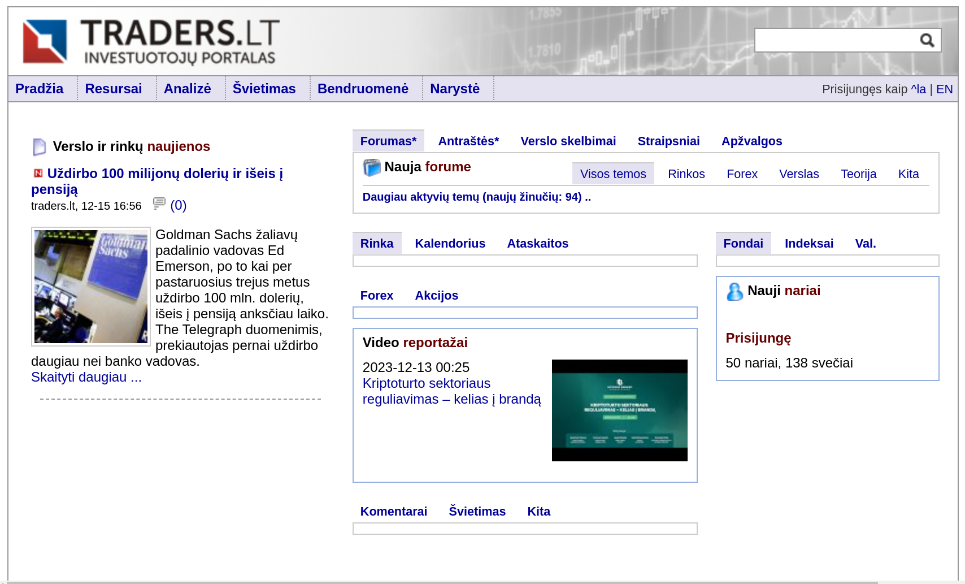Image resolution: width=965 pixels, height=584 pixels.
Task: Switch to the Antraštės tab
Action: coord(468,141)
